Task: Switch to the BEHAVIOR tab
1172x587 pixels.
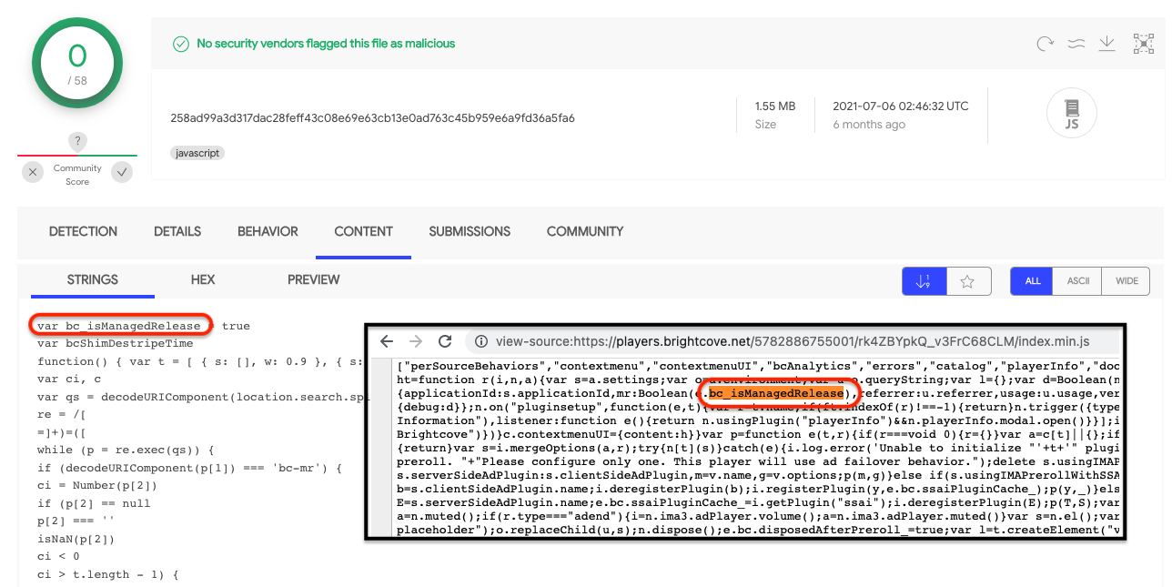Action: (268, 231)
